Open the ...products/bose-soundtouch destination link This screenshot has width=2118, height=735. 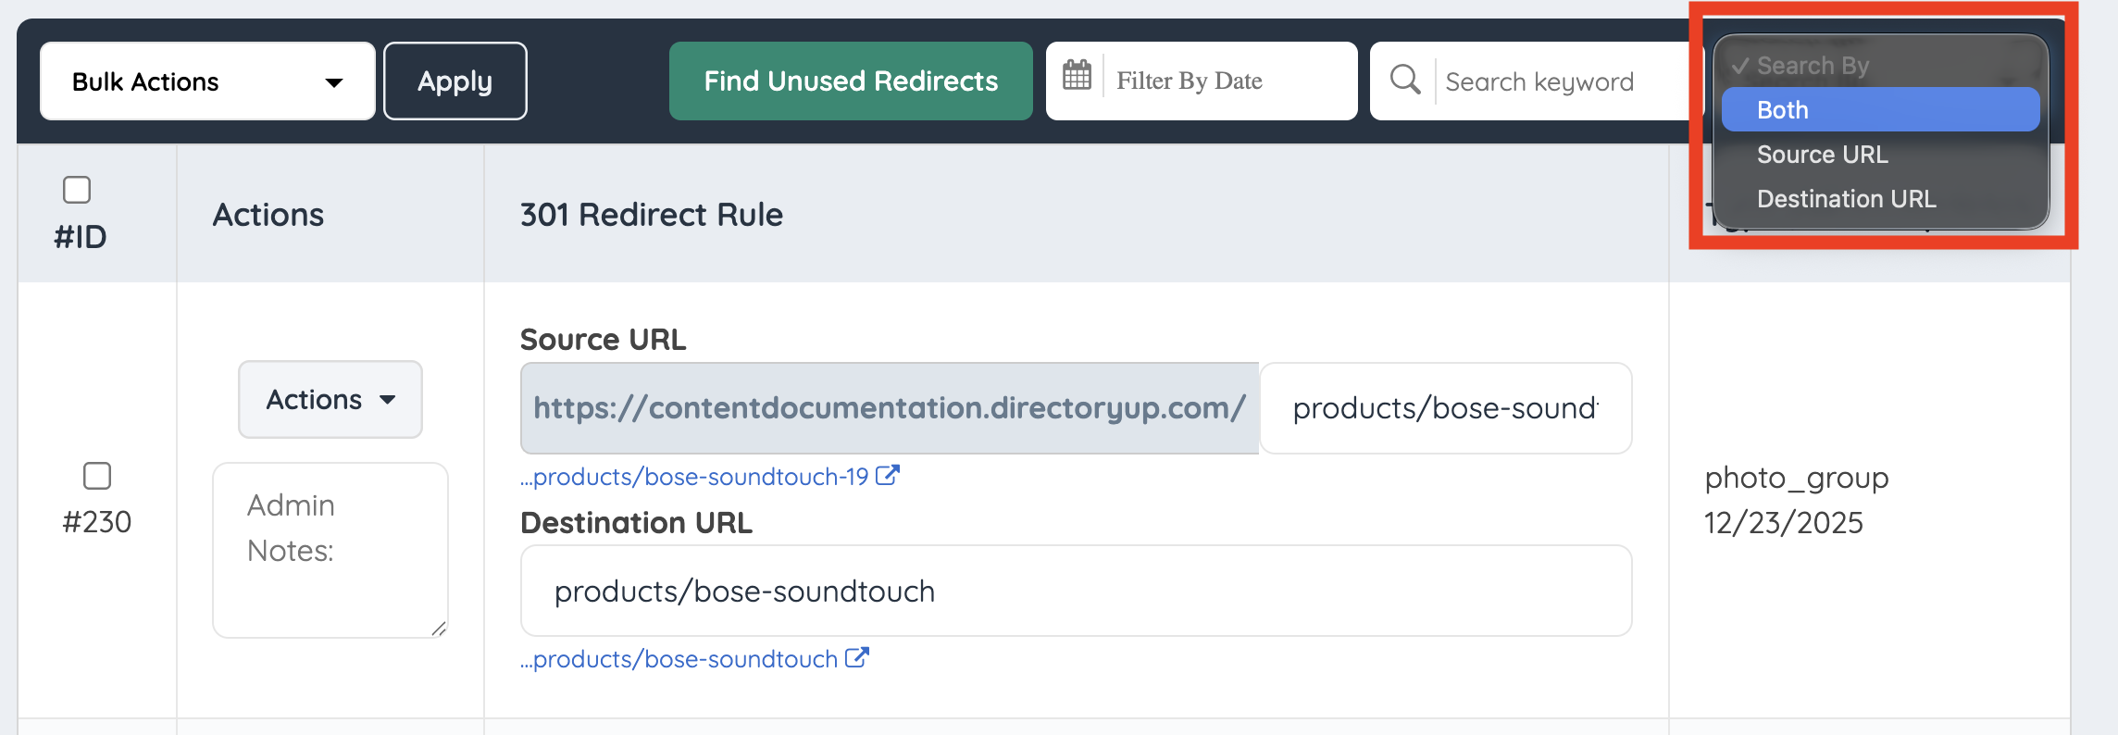pyautogui.click(x=684, y=659)
